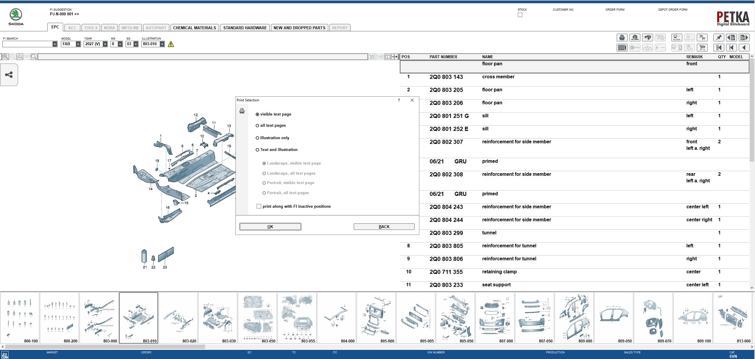Select part row 2Q0 803 143 cross member
Screen dimensions: 755x359
coord(574,80)
